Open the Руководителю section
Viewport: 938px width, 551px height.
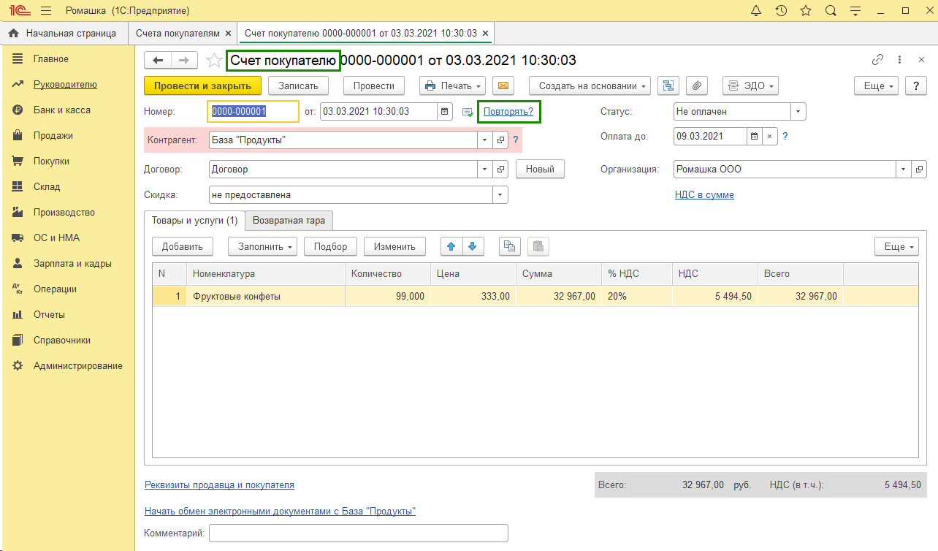(65, 84)
